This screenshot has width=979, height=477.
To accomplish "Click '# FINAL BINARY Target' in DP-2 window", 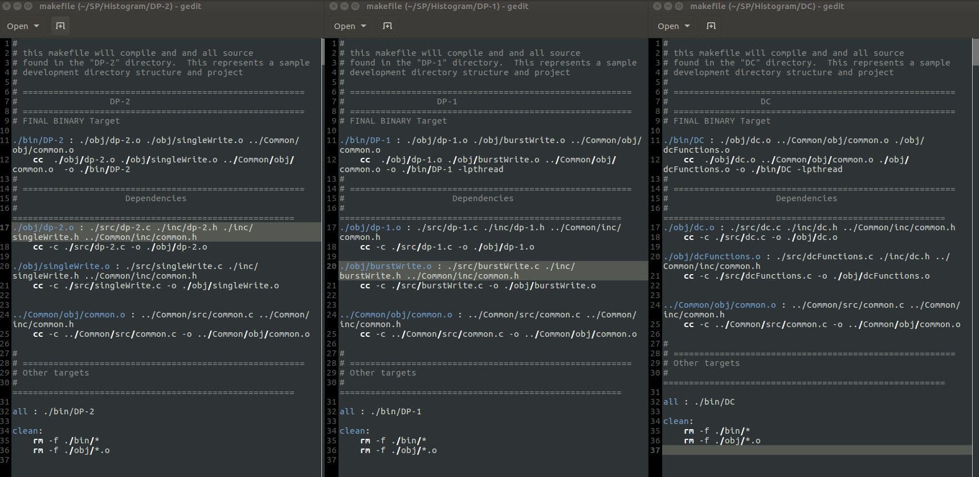I will (66, 121).
